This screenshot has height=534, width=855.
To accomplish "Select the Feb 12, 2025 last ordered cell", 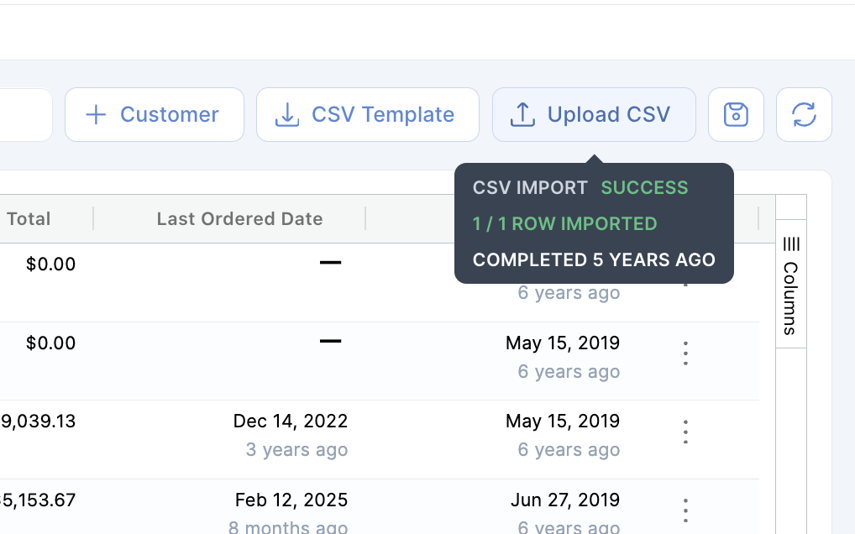I will 291,500.
